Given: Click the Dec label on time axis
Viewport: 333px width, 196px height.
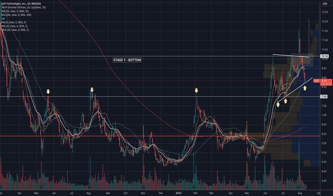Looking at the screenshot, I should pyautogui.click(x=161, y=193).
